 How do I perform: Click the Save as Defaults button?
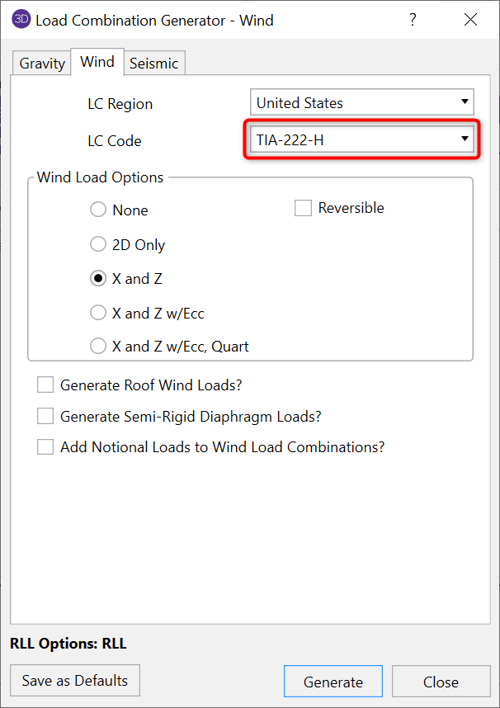[75, 681]
